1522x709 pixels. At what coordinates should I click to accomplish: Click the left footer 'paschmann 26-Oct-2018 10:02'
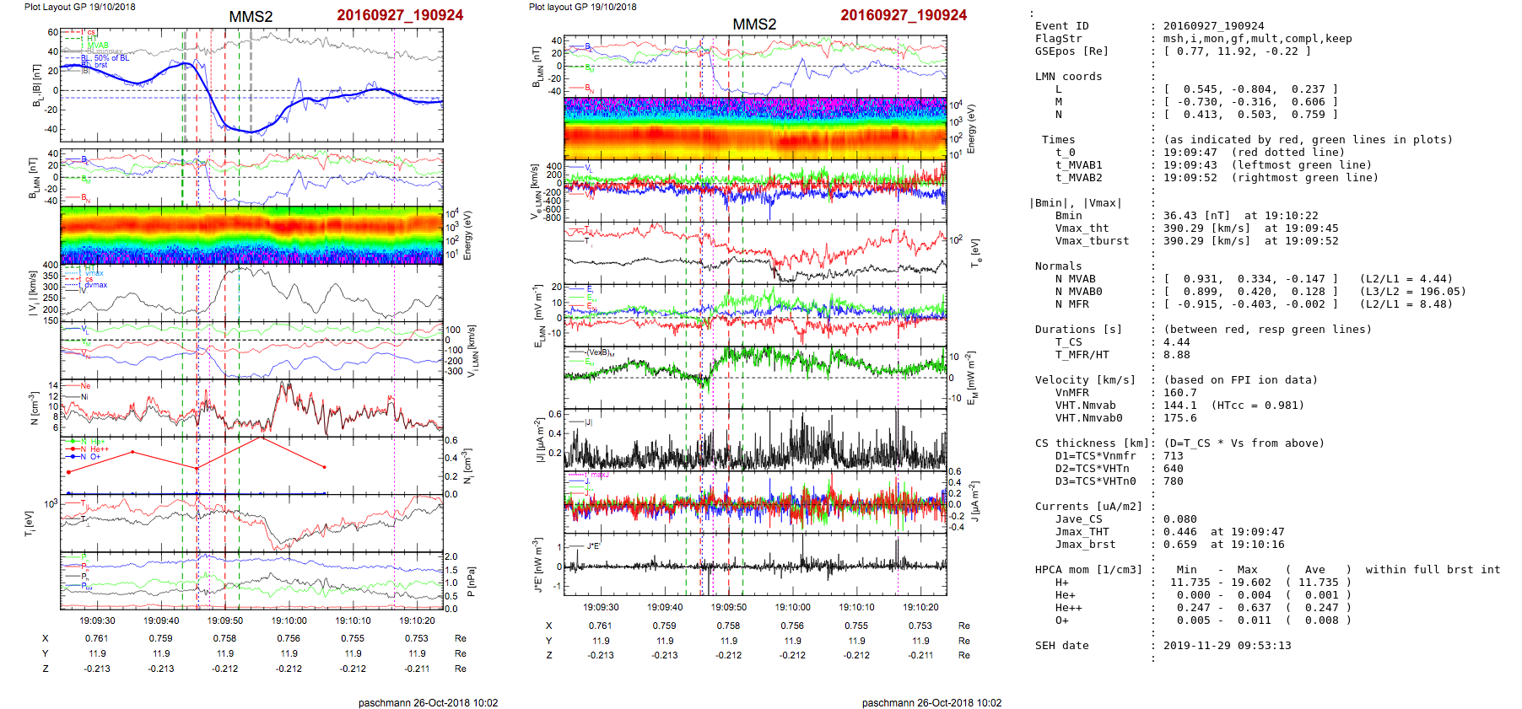pyautogui.click(x=428, y=702)
